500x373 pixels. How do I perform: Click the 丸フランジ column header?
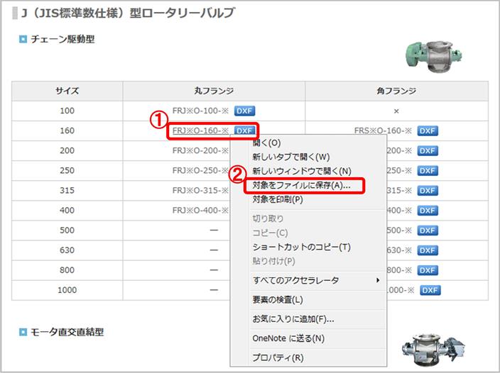click(214, 91)
